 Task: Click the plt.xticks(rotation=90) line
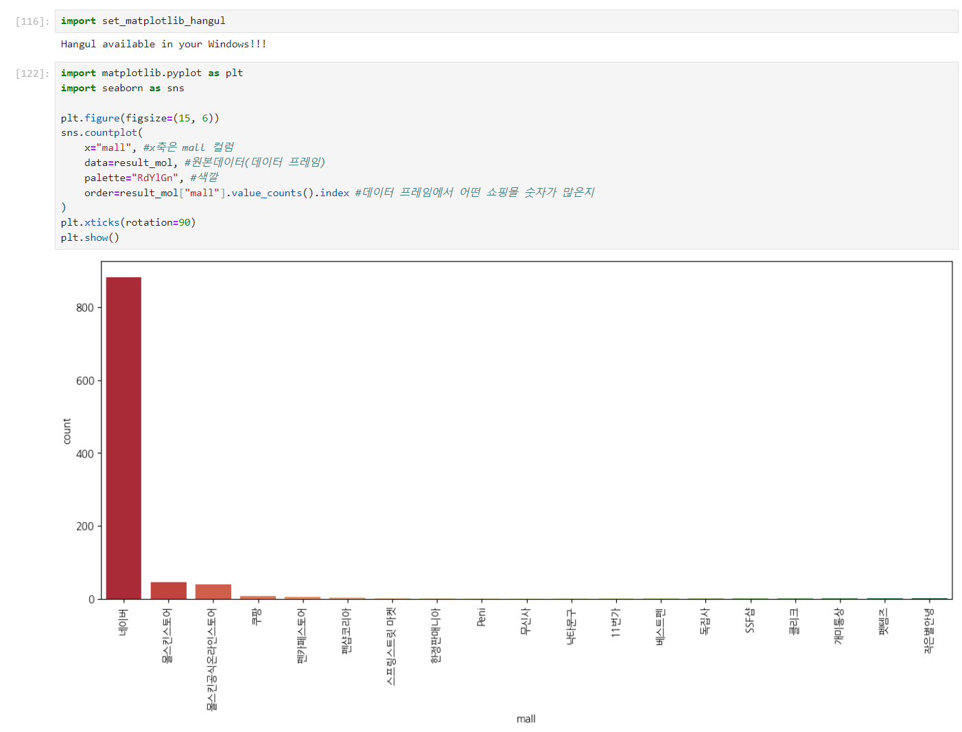(128, 222)
